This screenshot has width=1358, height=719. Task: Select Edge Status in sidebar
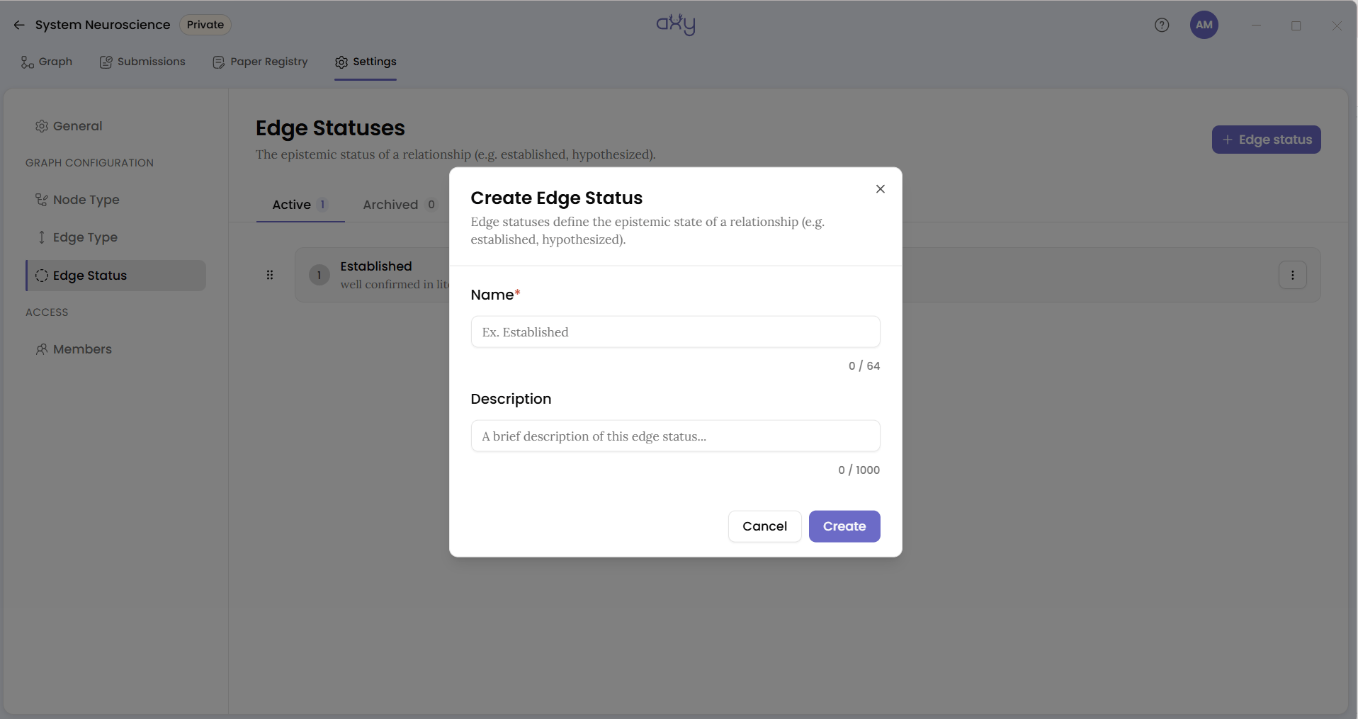[116, 276]
